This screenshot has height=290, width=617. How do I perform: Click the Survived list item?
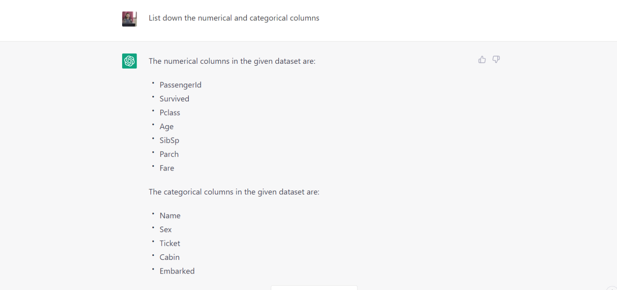point(174,99)
